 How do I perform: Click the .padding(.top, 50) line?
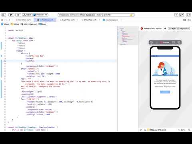(36, 76)
